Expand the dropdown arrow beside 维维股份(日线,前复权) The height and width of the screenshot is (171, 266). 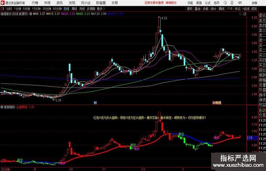(31, 14)
